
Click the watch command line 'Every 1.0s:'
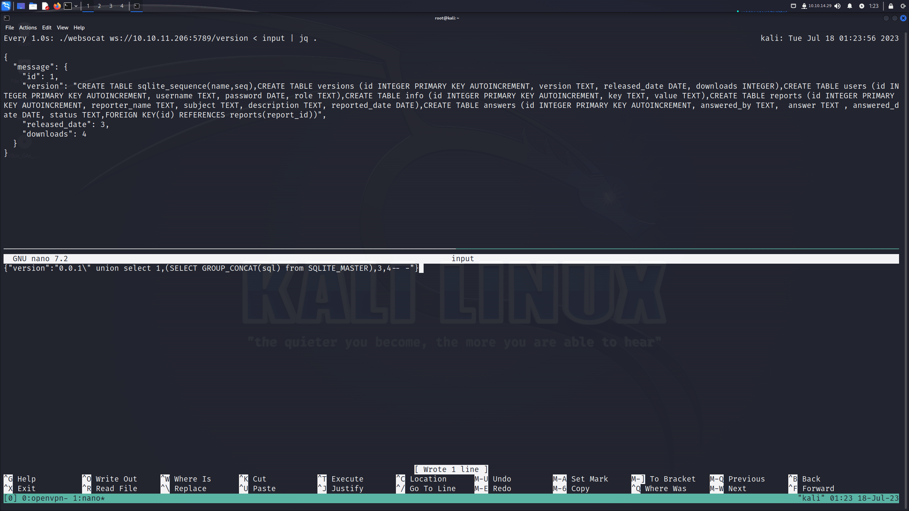(x=160, y=38)
